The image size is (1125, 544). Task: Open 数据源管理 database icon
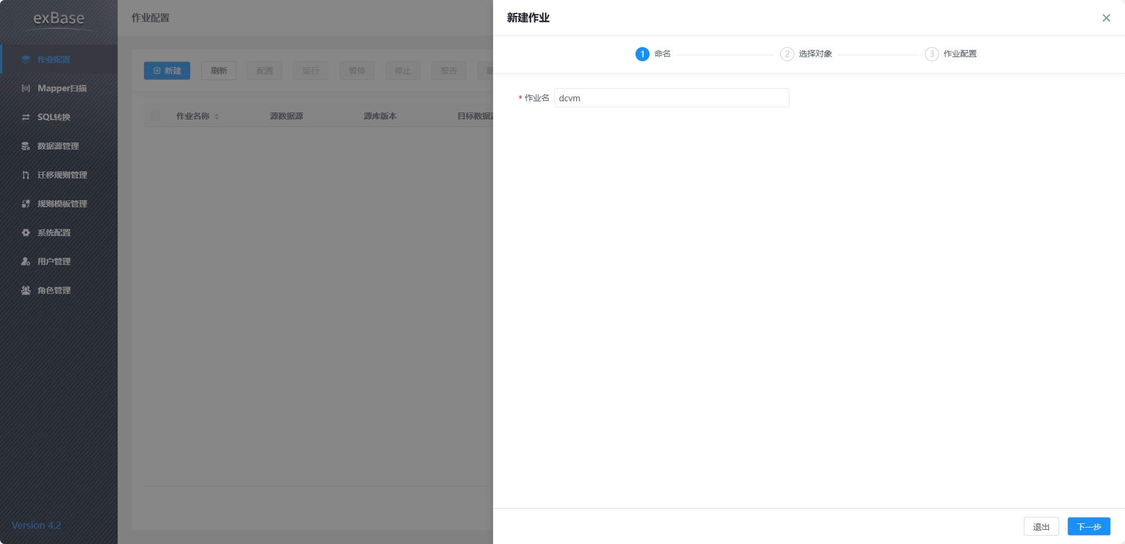point(25,146)
